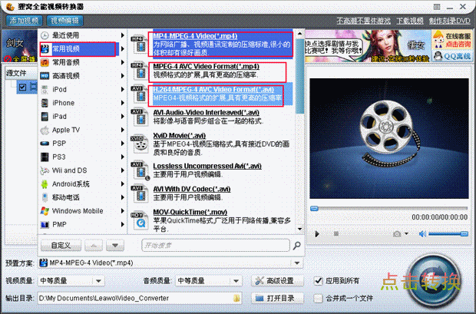Screen dimensions: 476x314
Task: Open the 制作刻录DVD link
Action: coord(450,21)
